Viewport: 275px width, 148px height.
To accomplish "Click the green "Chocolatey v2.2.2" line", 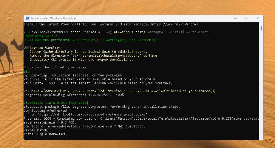I will (x=40, y=36).
